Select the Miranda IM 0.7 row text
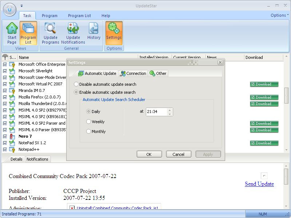The height and width of the screenshot is (218, 291). pyautogui.click(x=32, y=90)
